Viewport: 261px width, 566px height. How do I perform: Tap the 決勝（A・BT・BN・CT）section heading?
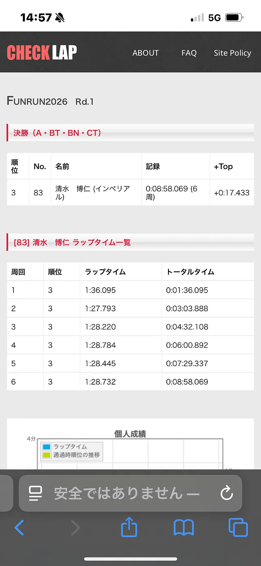(x=57, y=133)
